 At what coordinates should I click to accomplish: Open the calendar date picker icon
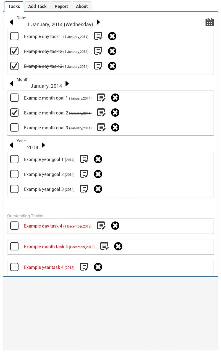point(210,22)
